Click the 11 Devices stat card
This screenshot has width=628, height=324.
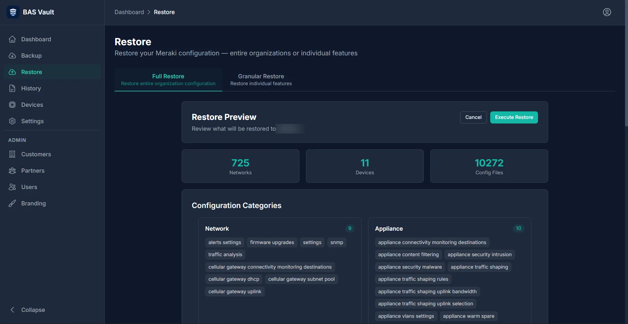[x=365, y=166]
